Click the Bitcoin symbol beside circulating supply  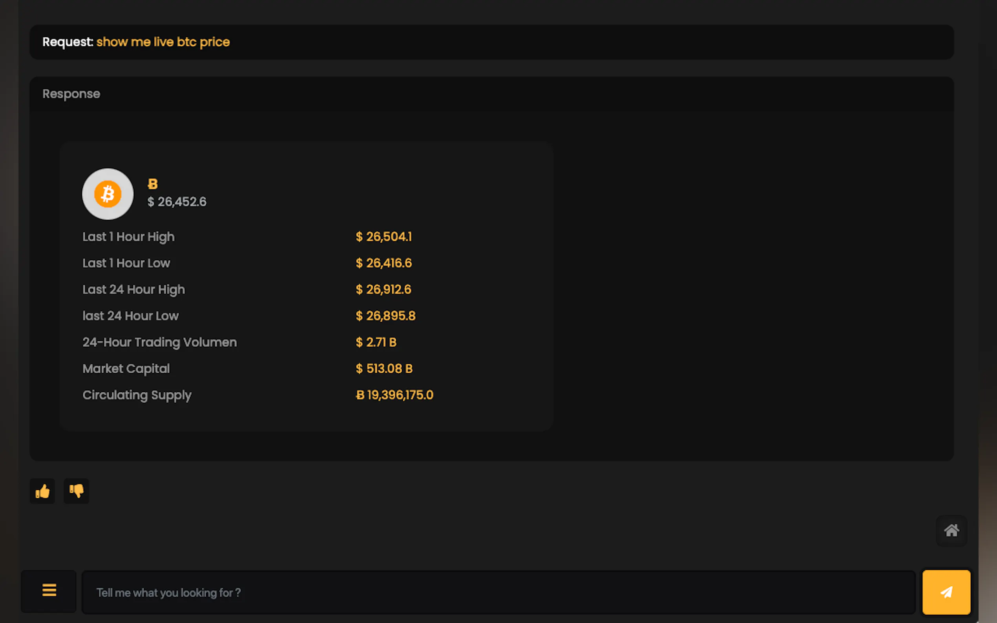[x=360, y=395]
